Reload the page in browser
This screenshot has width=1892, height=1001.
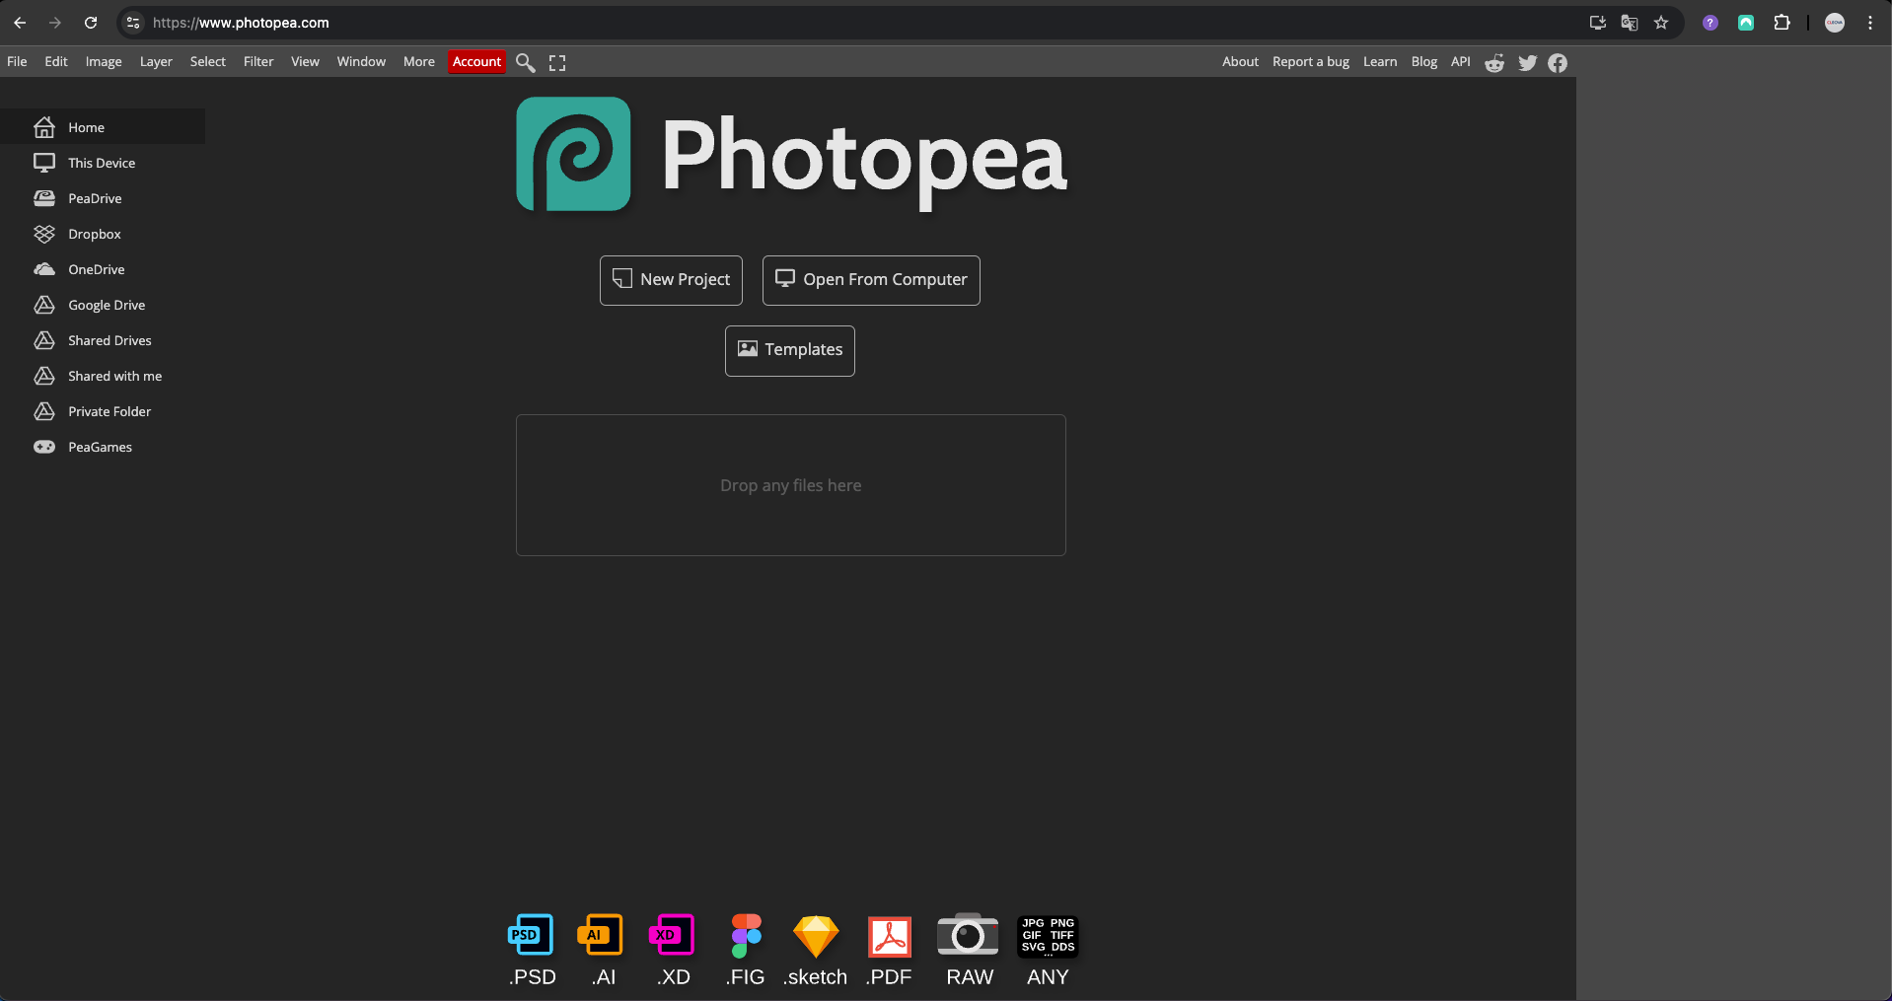[91, 23]
